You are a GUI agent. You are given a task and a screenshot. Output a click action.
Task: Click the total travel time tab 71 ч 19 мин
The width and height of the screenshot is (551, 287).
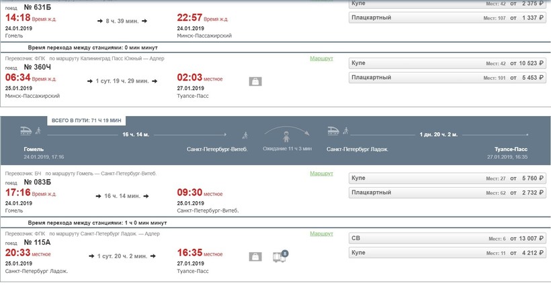click(x=87, y=120)
